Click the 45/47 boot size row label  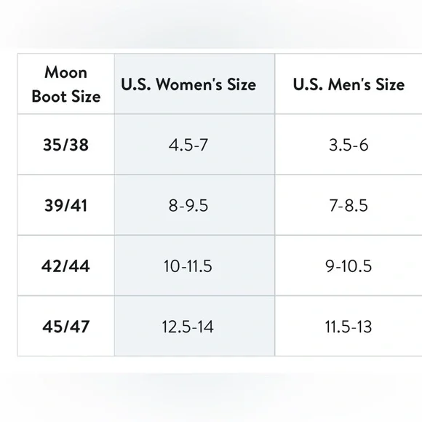pyautogui.click(x=66, y=326)
